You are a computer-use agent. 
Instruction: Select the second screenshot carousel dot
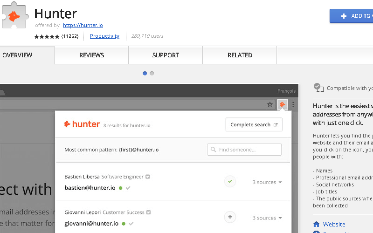(152, 73)
